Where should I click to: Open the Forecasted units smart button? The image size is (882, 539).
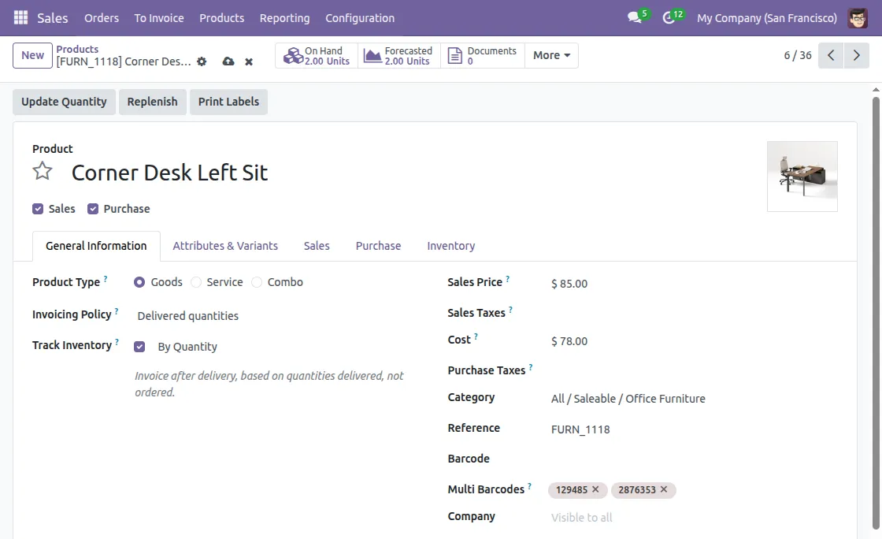click(398, 55)
